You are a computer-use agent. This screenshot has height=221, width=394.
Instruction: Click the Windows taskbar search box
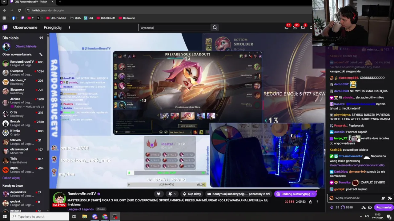(39, 216)
